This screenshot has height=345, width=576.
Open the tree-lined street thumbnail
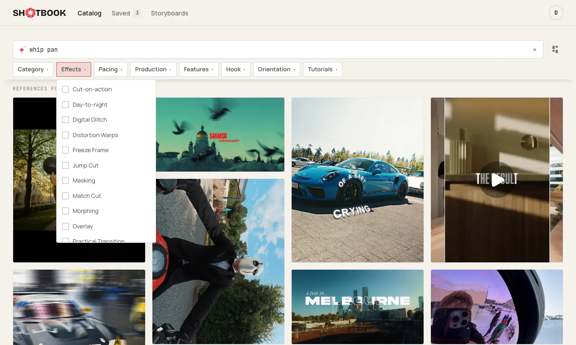(34, 180)
